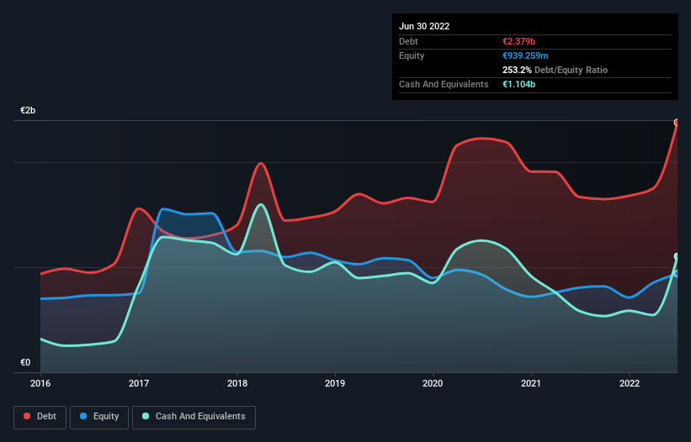This screenshot has height=442, width=691.
Task: Click the 2022 x-axis label
Action: point(630,383)
